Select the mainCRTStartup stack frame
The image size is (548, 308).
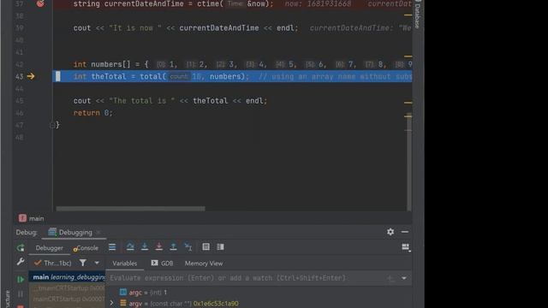(x=67, y=299)
